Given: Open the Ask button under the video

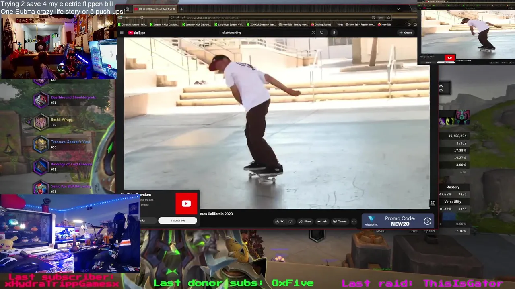Looking at the screenshot, I should pyautogui.click(x=322, y=221).
